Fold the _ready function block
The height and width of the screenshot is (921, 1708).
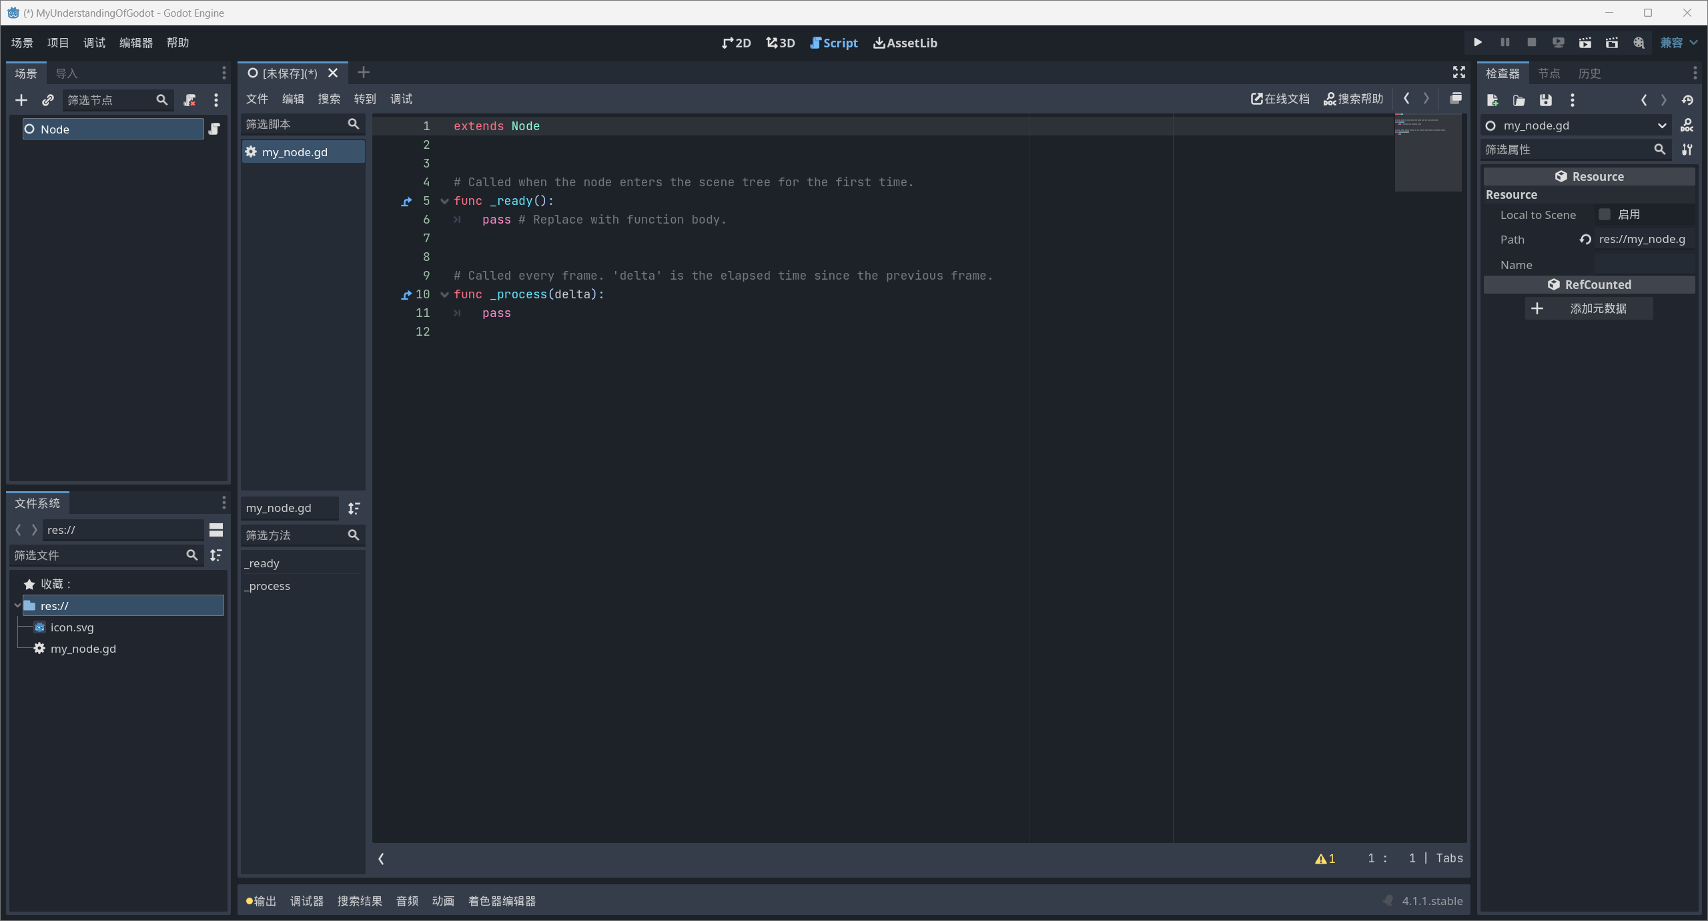(444, 201)
